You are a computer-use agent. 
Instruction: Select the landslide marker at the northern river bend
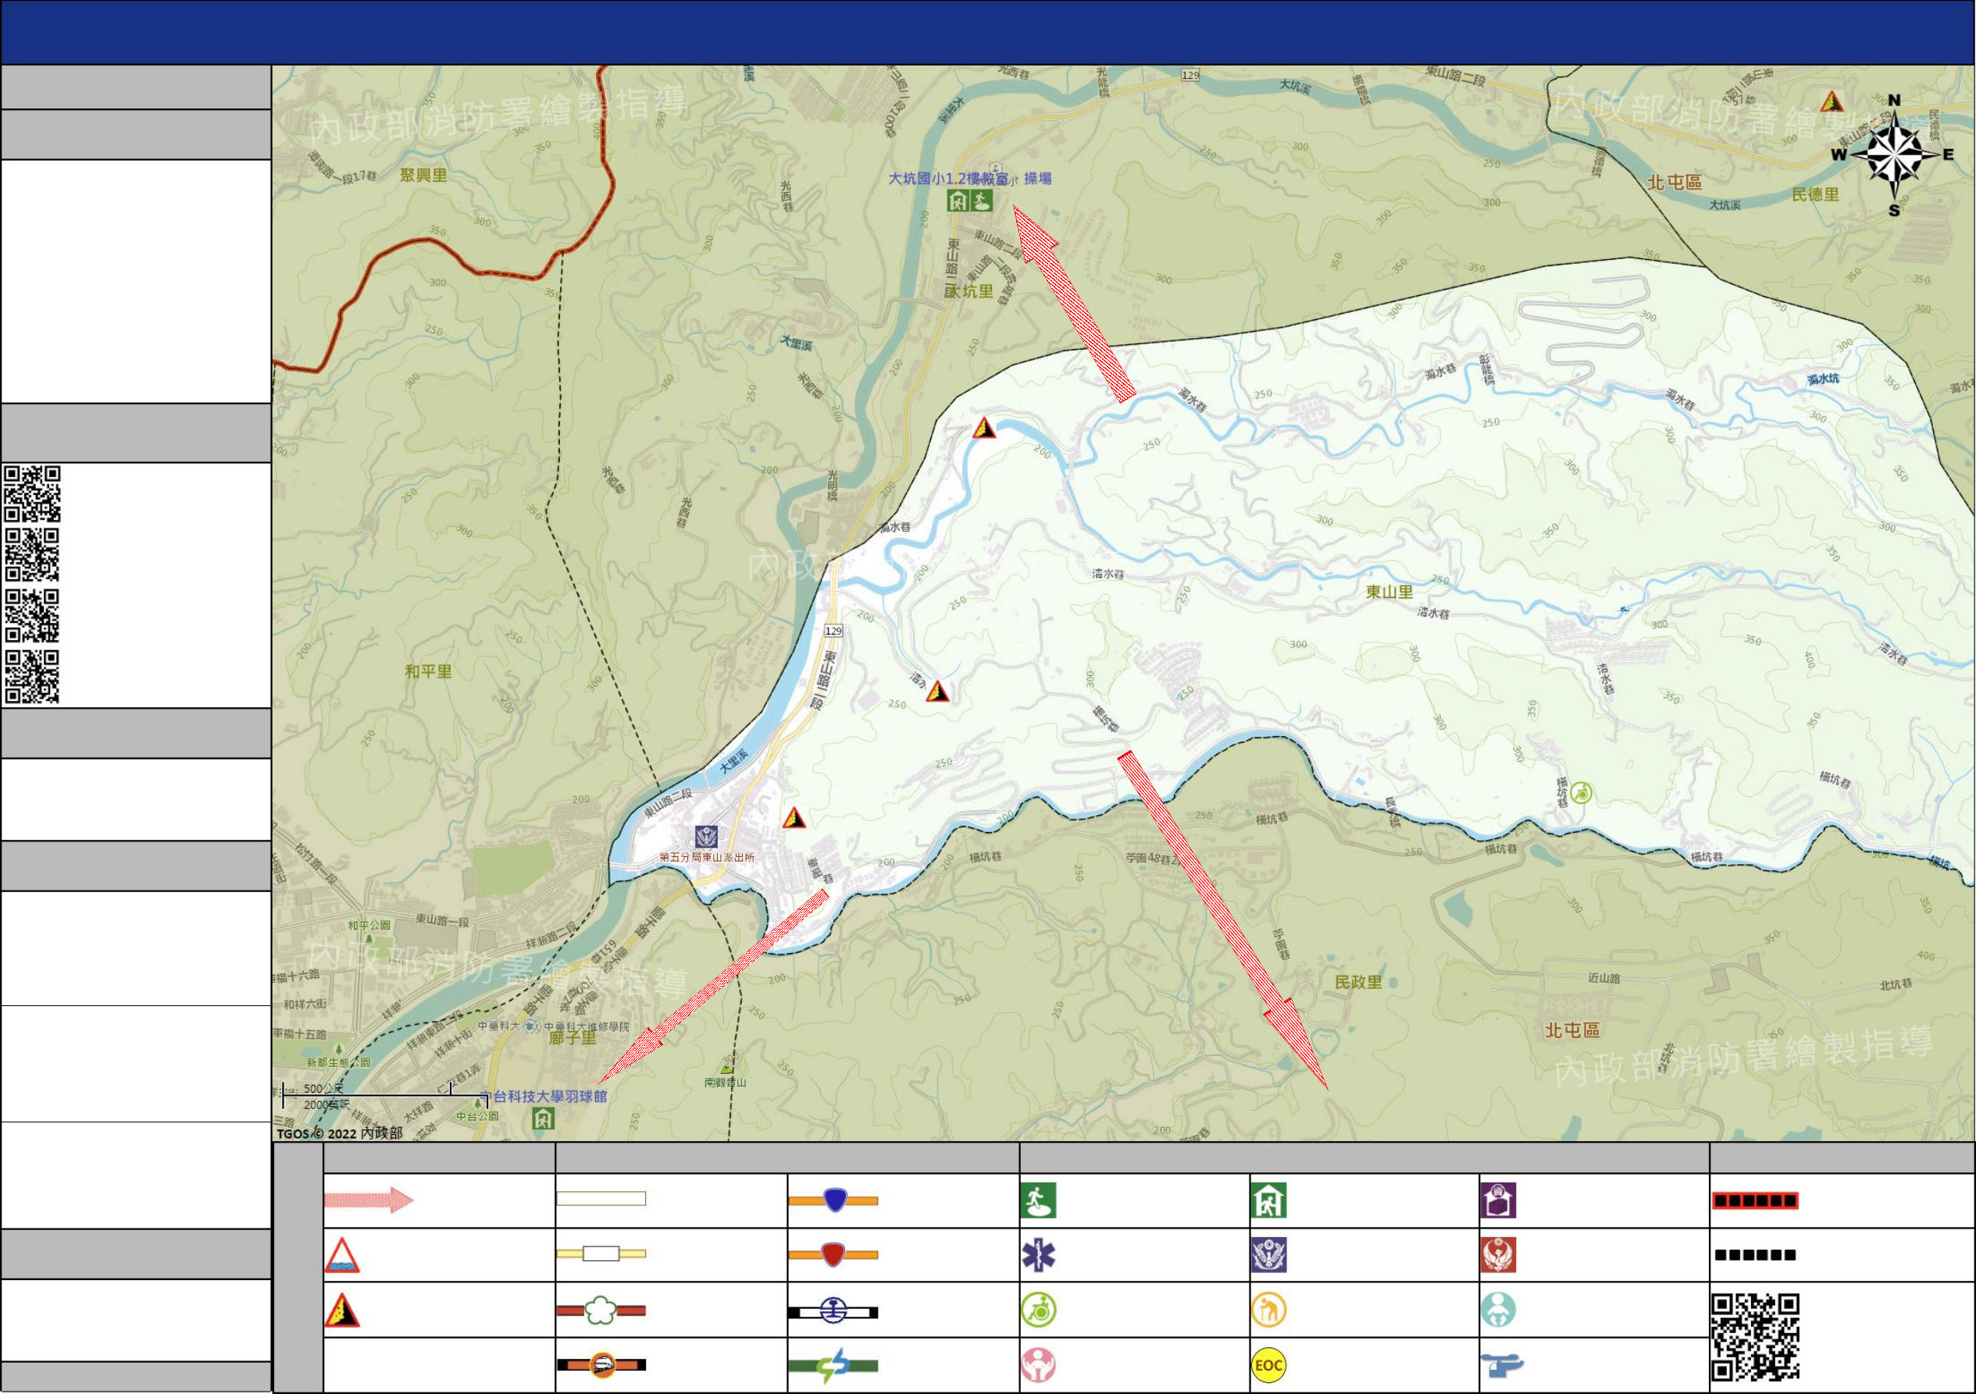[983, 428]
